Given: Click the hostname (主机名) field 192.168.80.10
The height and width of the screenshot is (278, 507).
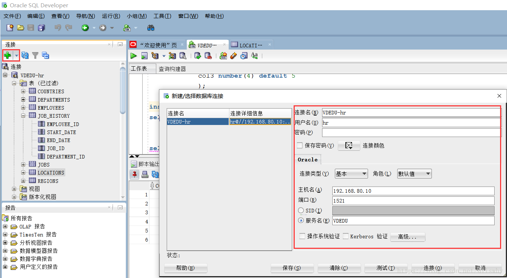Looking at the screenshot, I should [414, 191].
